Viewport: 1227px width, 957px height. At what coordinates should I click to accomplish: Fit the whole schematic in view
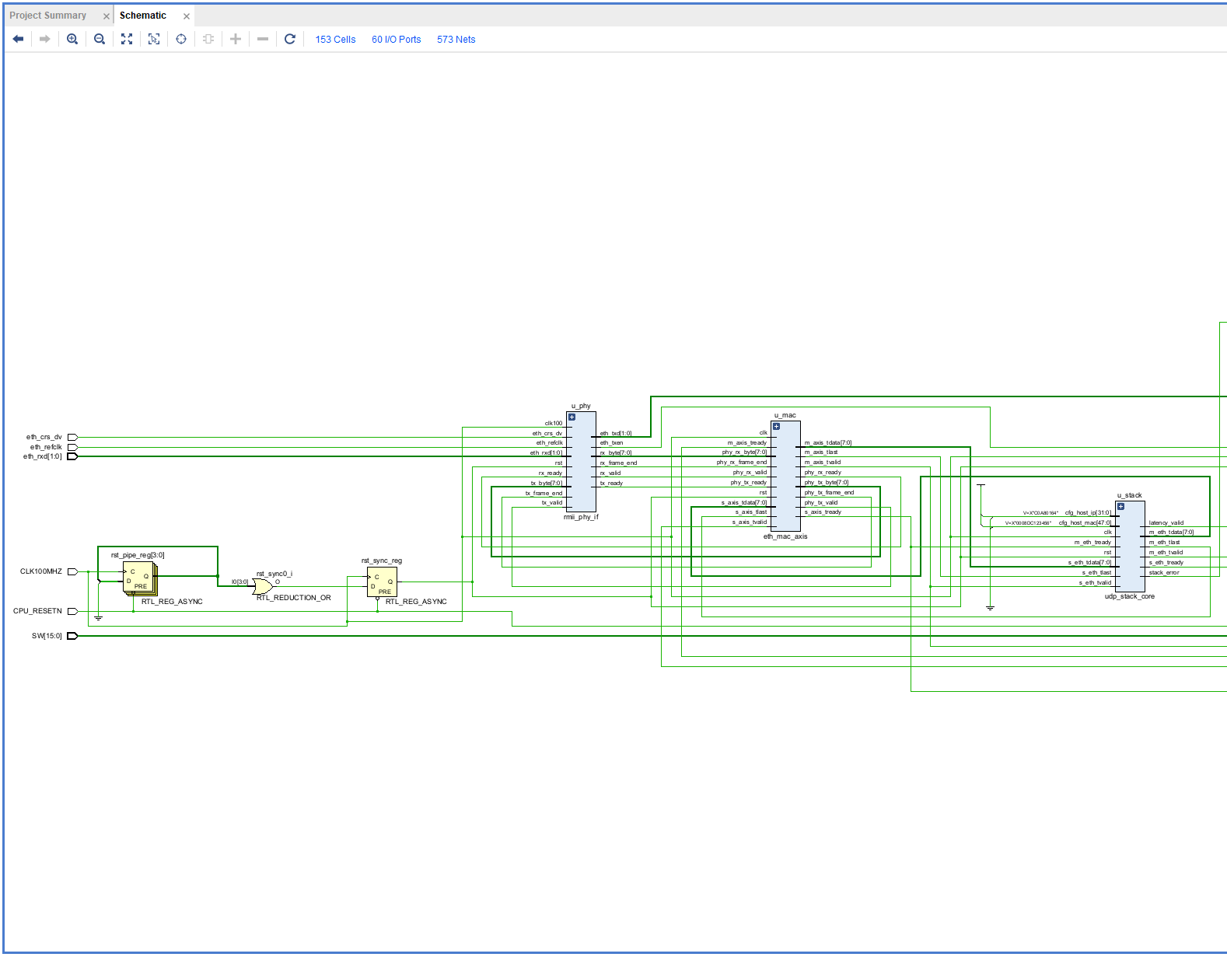127,39
